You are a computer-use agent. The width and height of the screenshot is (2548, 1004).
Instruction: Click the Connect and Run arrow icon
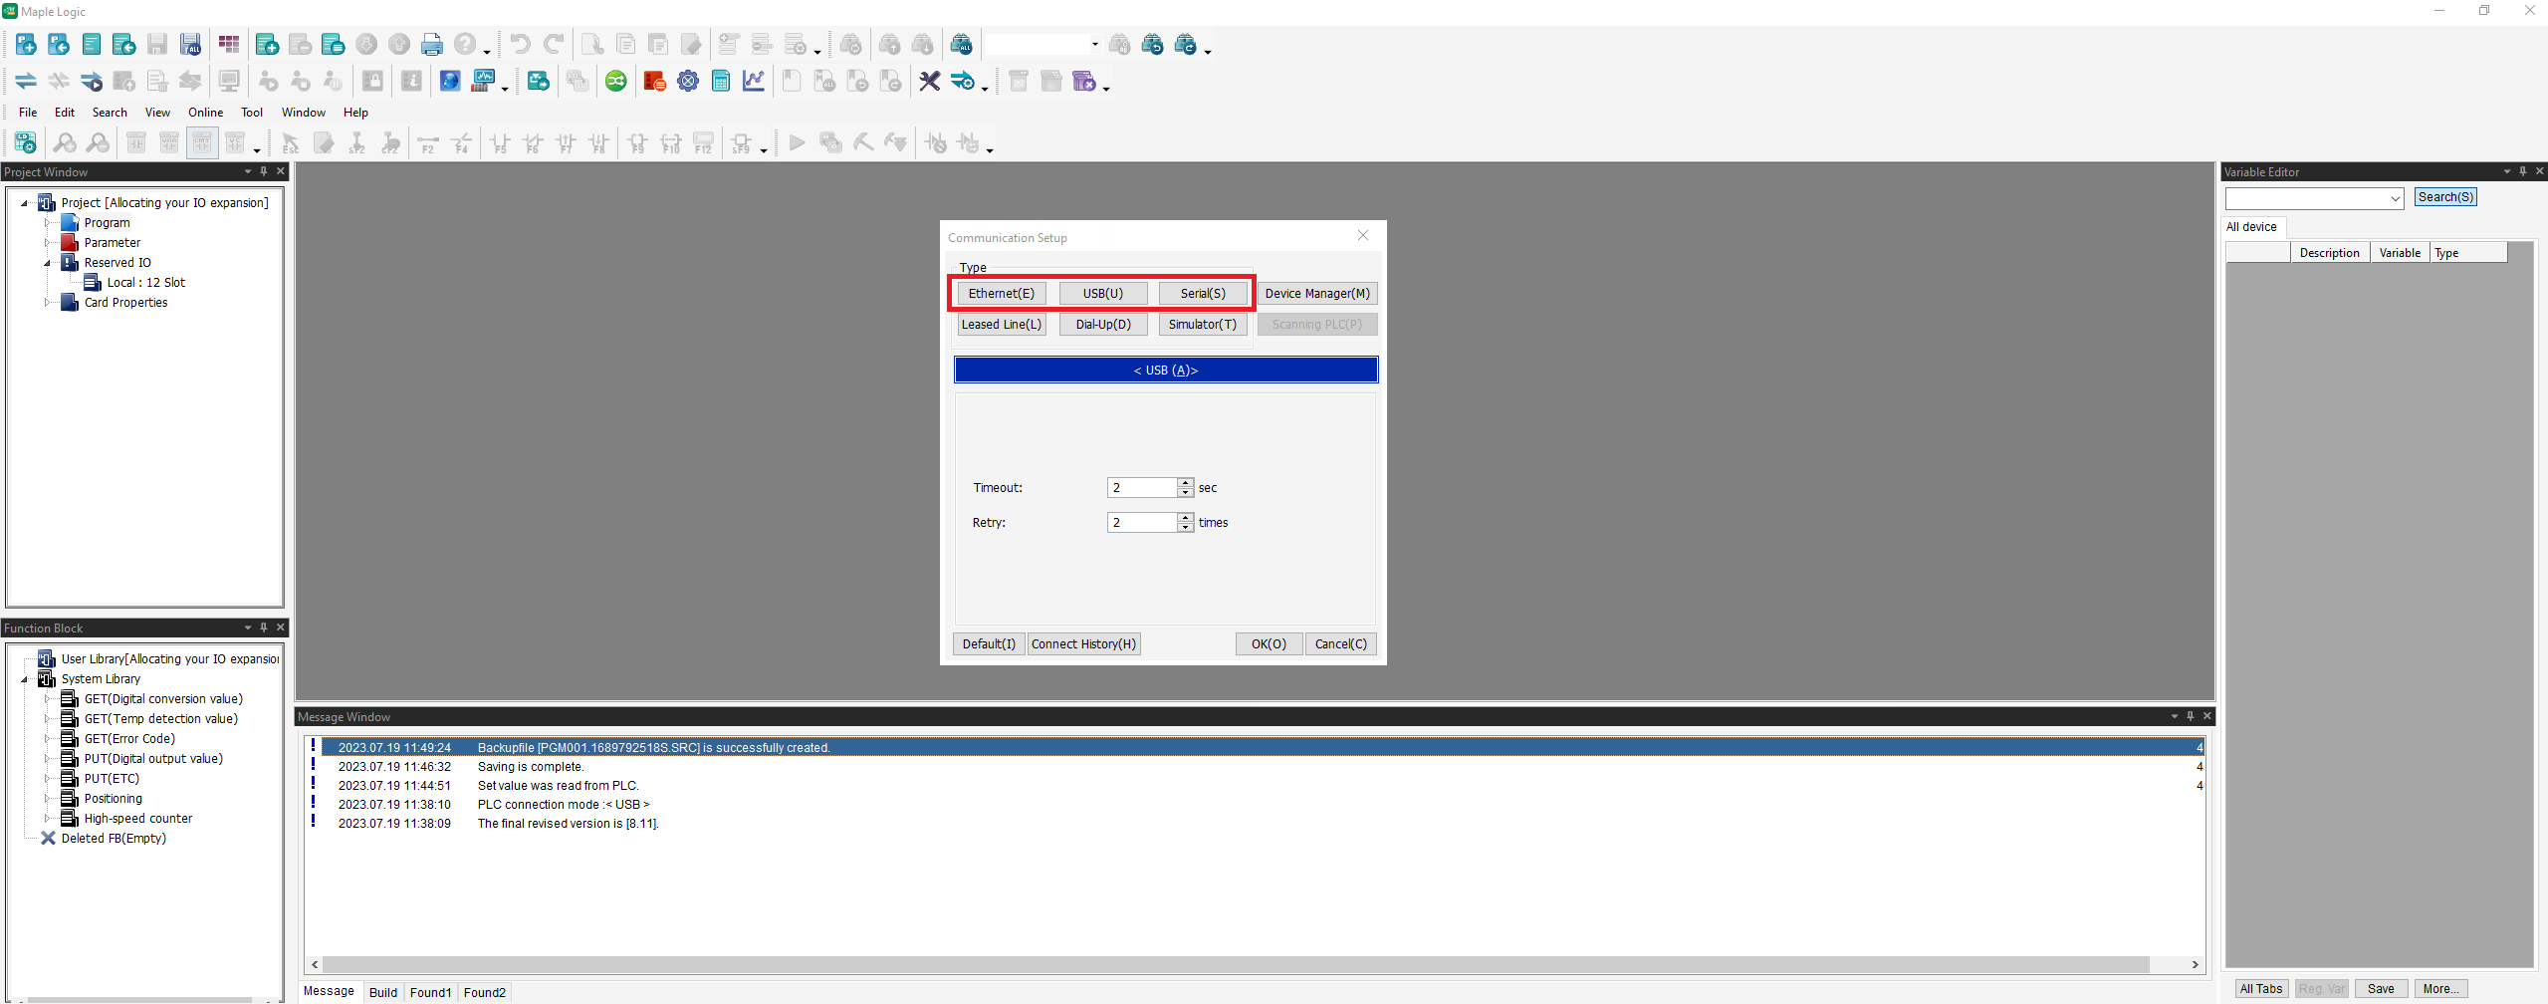tap(92, 82)
